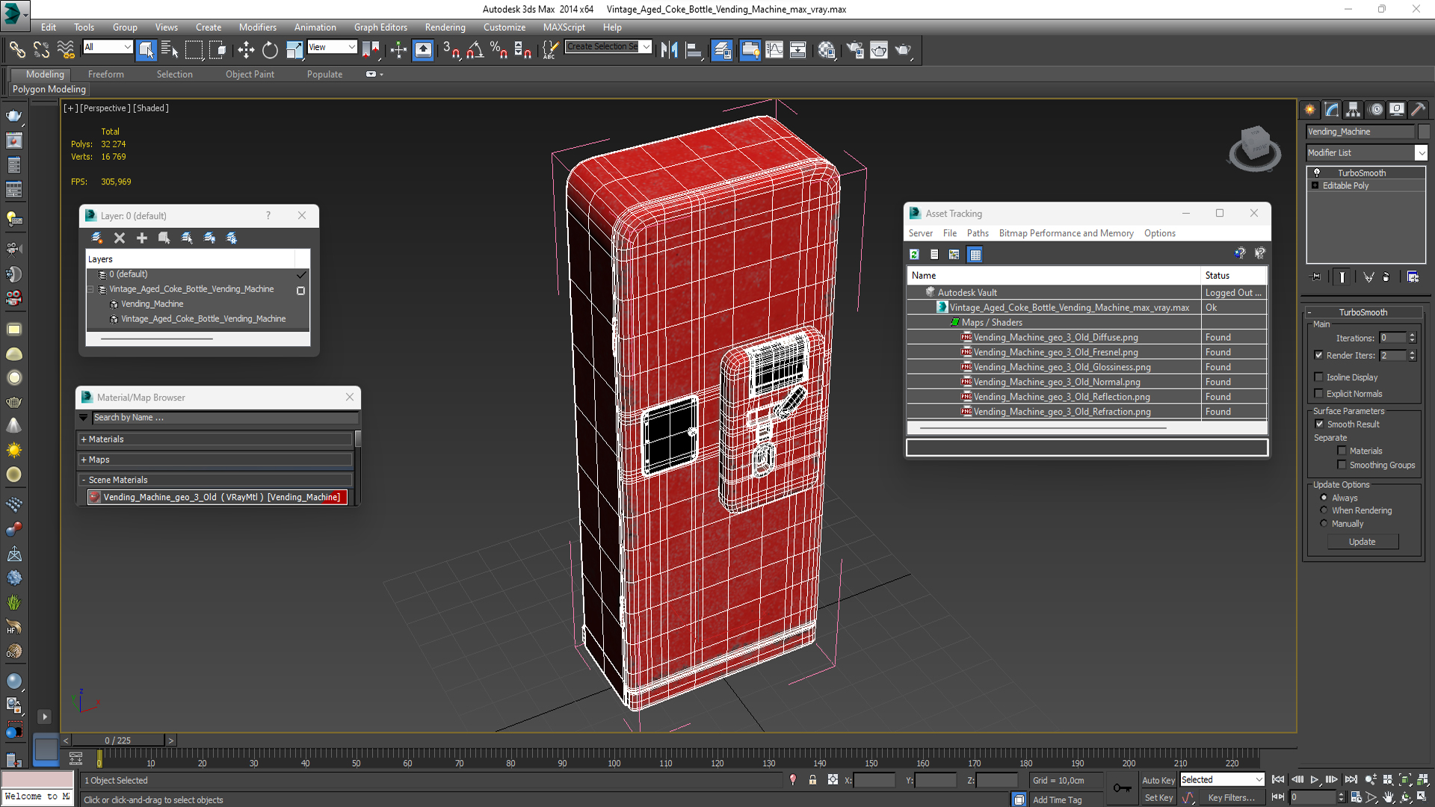Go to End of animation
Screen dimensions: 1435x807
(x=1351, y=779)
